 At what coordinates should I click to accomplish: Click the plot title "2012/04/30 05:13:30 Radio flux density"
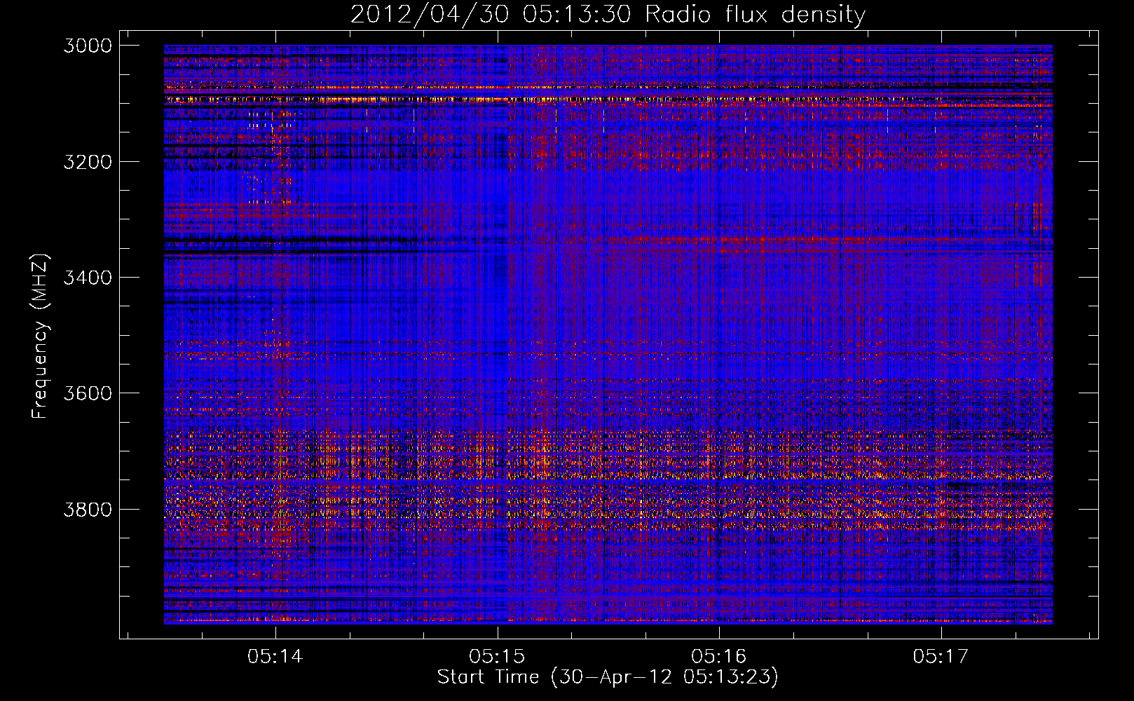pos(608,15)
